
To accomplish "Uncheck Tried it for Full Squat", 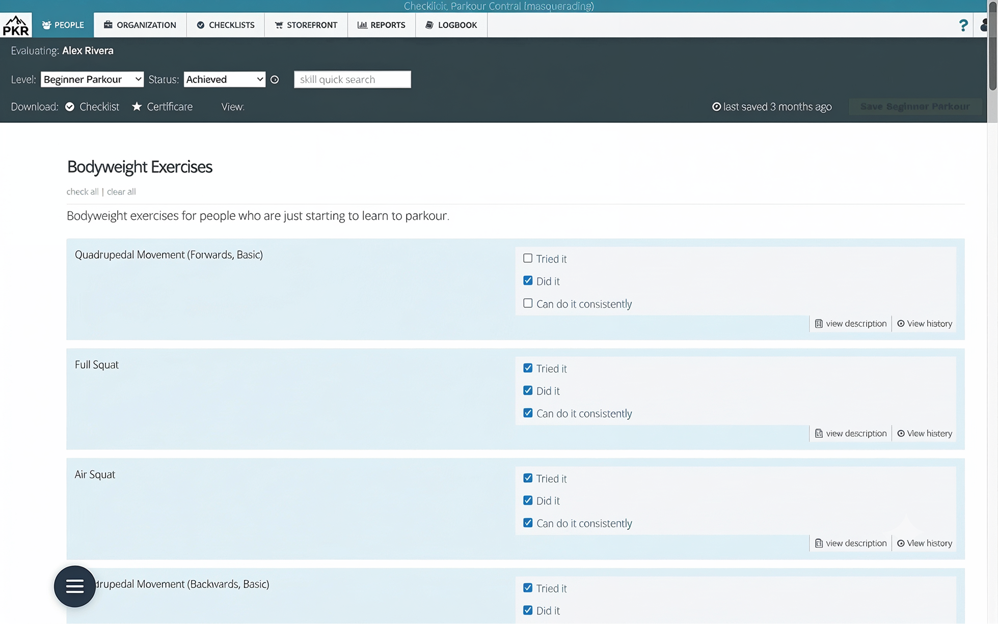I will [x=528, y=368].
